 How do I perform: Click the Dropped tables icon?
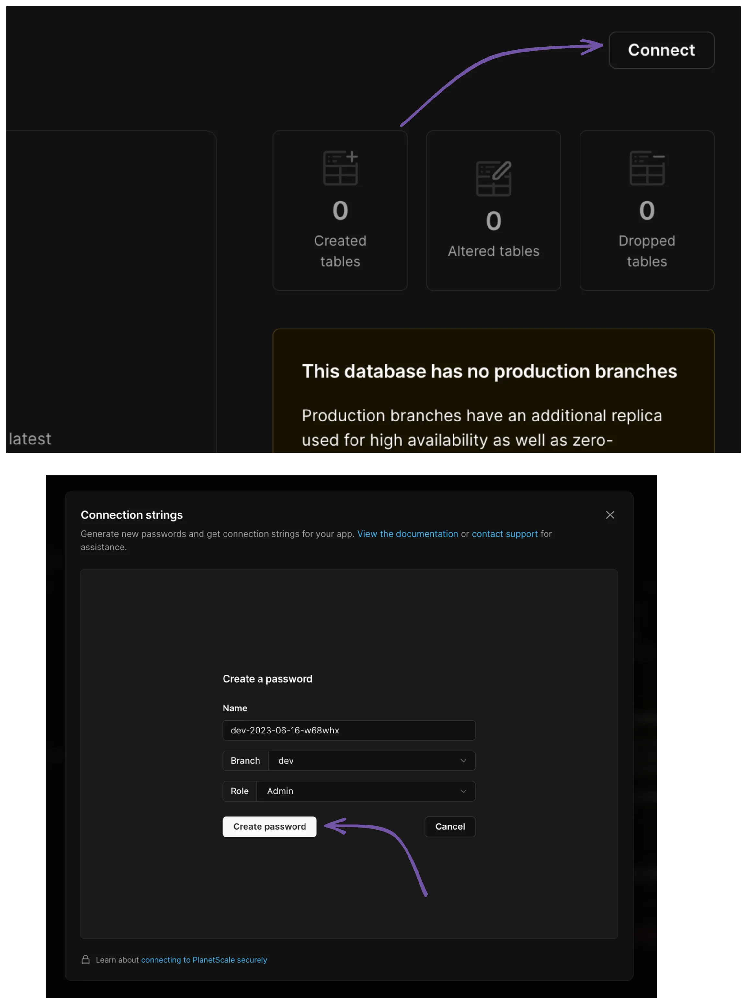(647, 168)
